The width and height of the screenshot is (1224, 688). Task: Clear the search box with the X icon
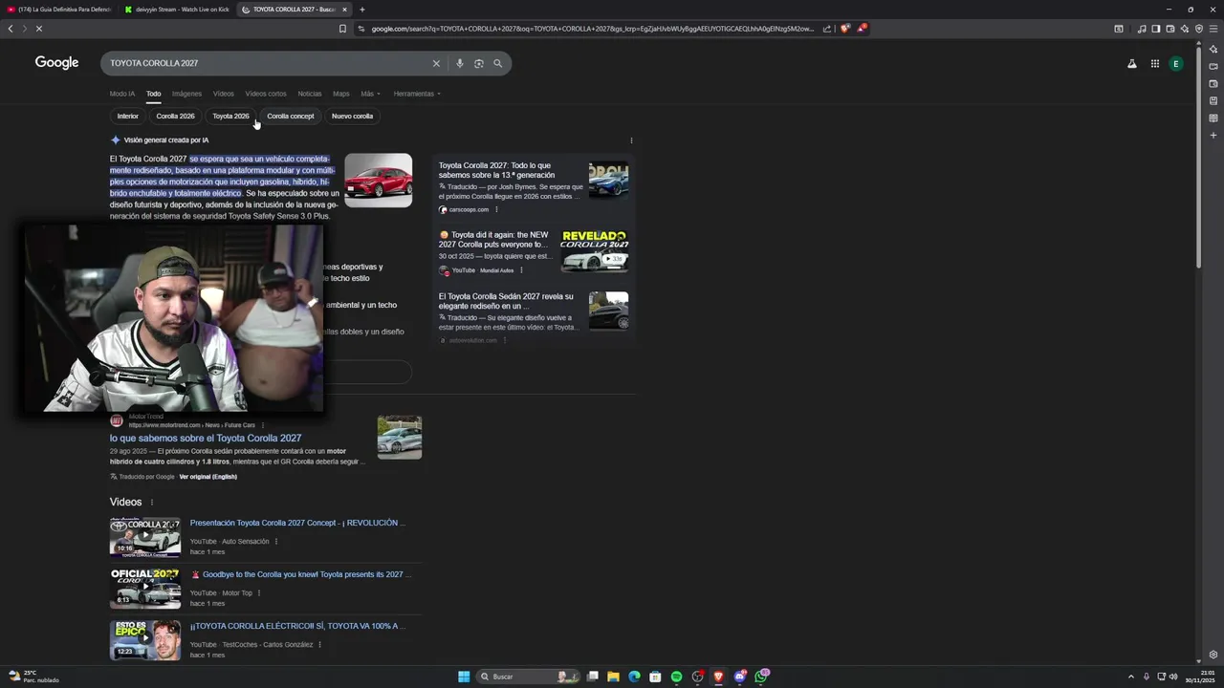click(436, 63)
